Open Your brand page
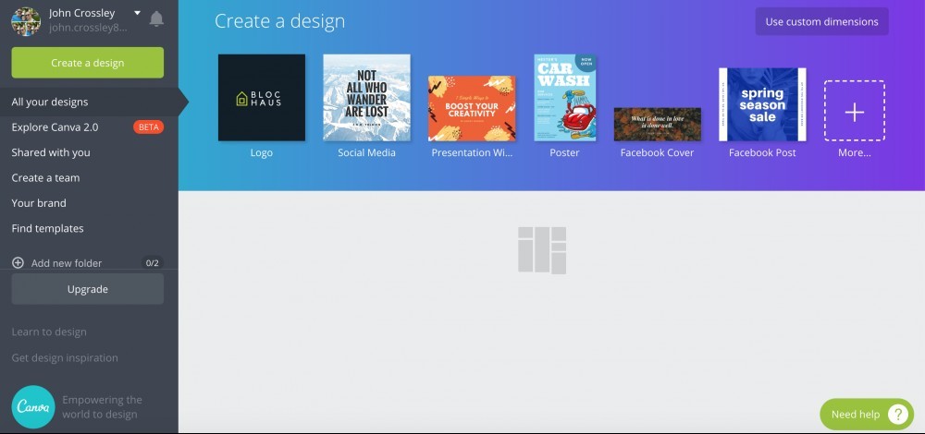The image size is (925, 434). click(39, 203)
